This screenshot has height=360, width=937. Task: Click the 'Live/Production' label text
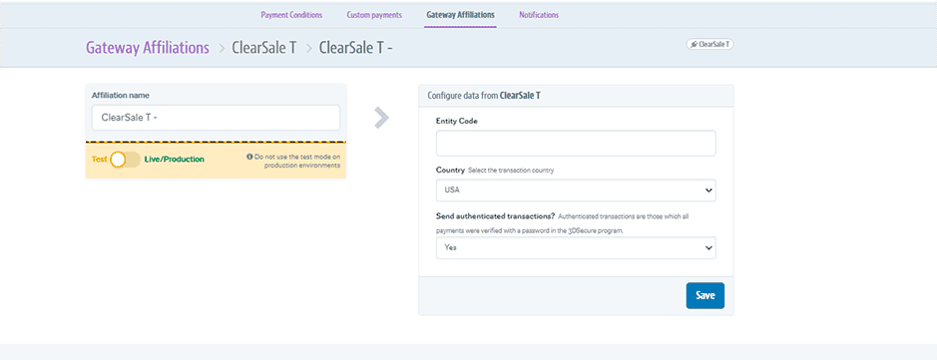[x=175, y=160]
